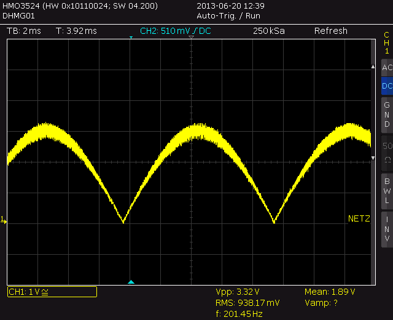Click the DHMG01 device name
The image size is (393, 320).
(x=18, y=16)
